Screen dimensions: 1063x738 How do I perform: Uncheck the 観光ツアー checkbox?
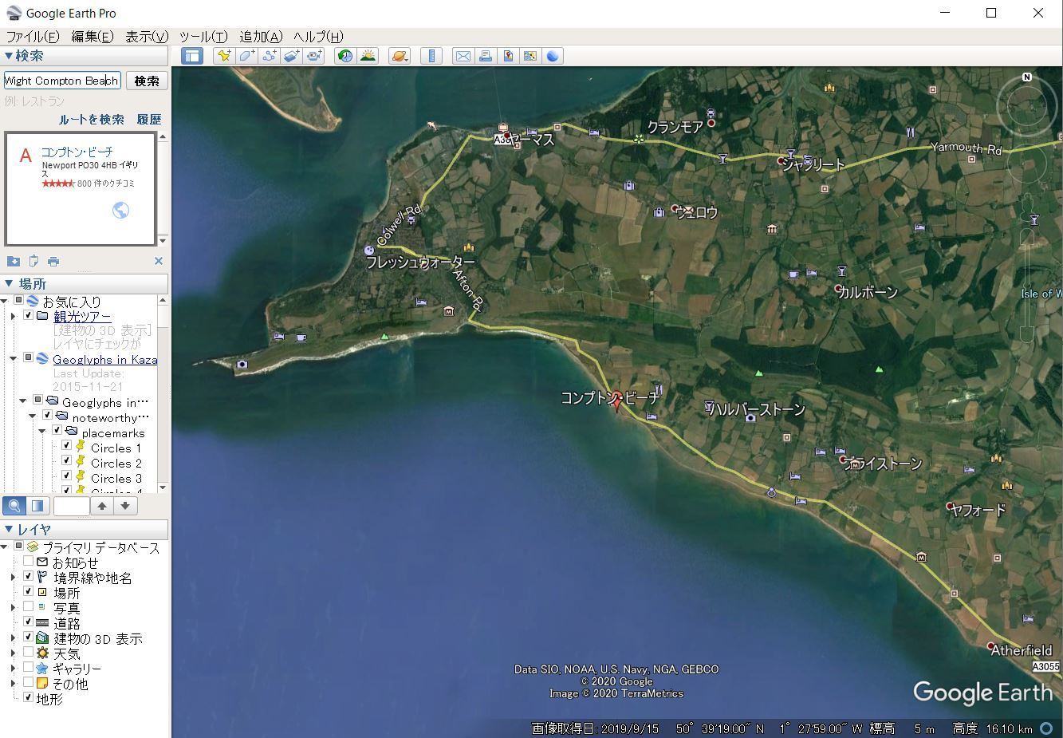[x=28, y=316]
